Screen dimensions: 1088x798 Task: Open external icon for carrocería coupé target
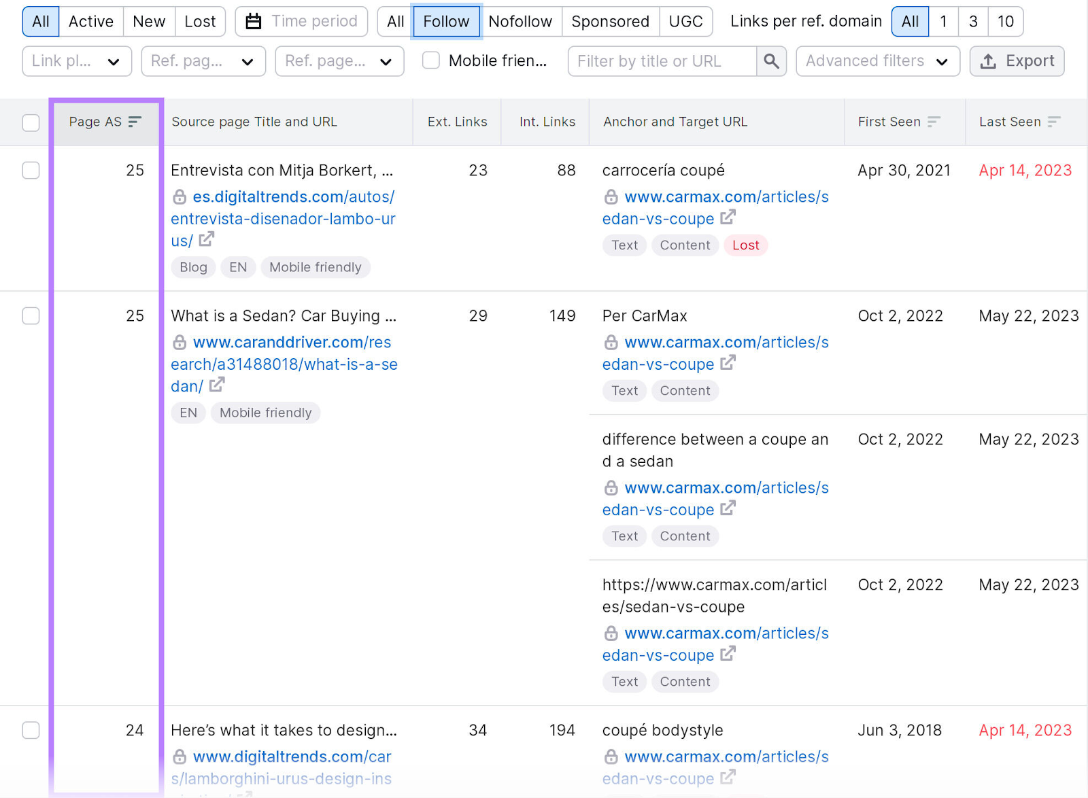pyautogui.click(x=728, y=218)
